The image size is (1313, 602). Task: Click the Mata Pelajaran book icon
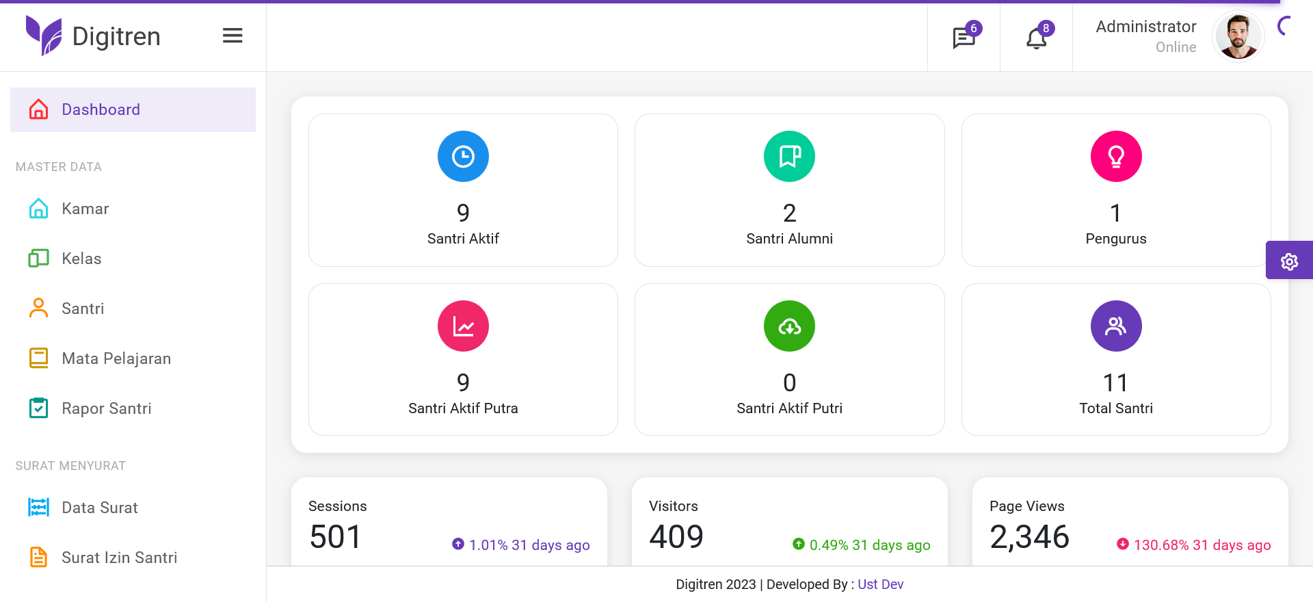[x=39, y=358]
